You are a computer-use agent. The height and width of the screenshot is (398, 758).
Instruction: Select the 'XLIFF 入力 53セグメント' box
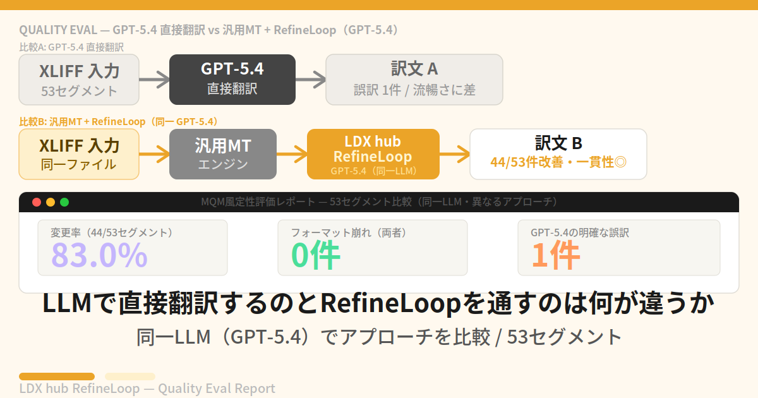[79, 80]
